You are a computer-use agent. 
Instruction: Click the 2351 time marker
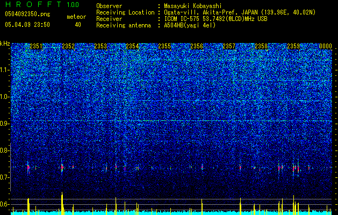pyautogui.click(x=36, y=46)
